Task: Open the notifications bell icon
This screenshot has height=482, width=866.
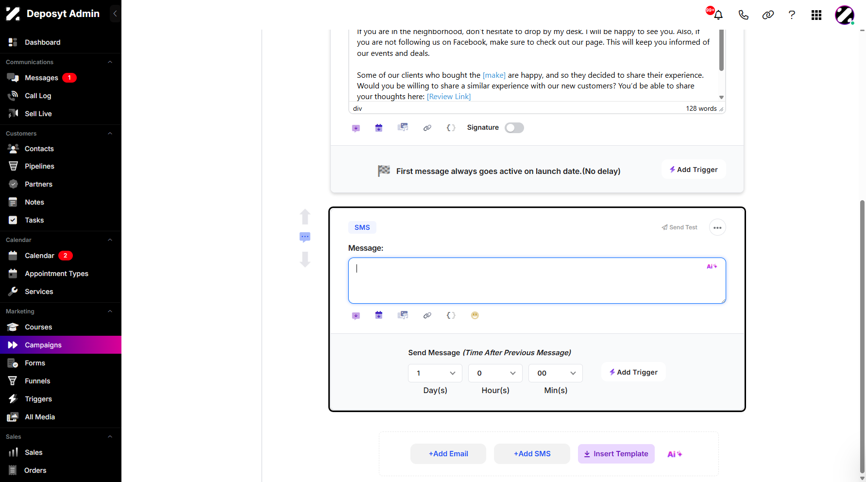Action: [x=718, y=15]
